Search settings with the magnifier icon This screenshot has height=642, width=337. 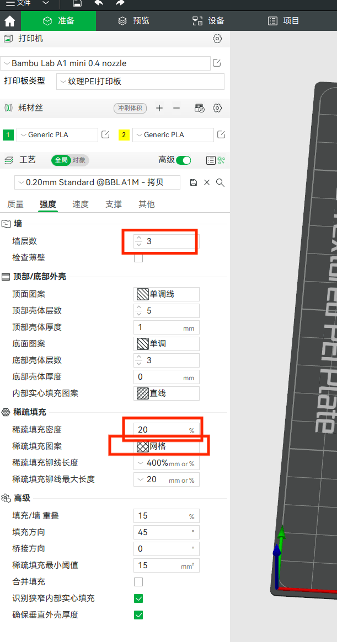pyautogui.click(x=220, y=182)
